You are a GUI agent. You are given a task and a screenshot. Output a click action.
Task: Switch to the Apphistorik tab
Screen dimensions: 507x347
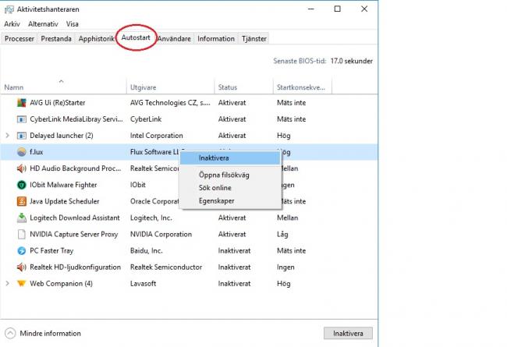97,39
